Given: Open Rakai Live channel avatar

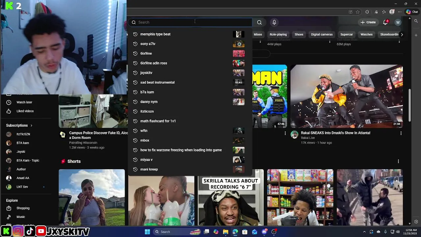Looking at the screenshot, I should click(294, 134).
